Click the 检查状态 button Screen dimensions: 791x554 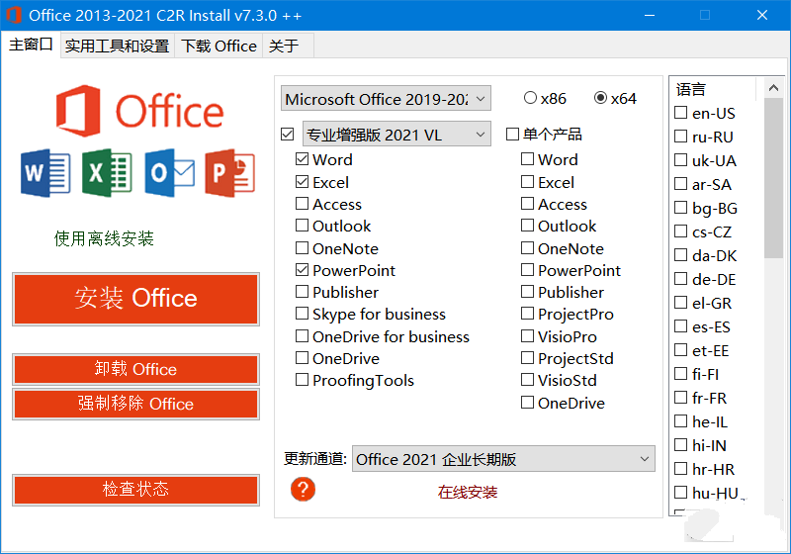pos(135,490)
